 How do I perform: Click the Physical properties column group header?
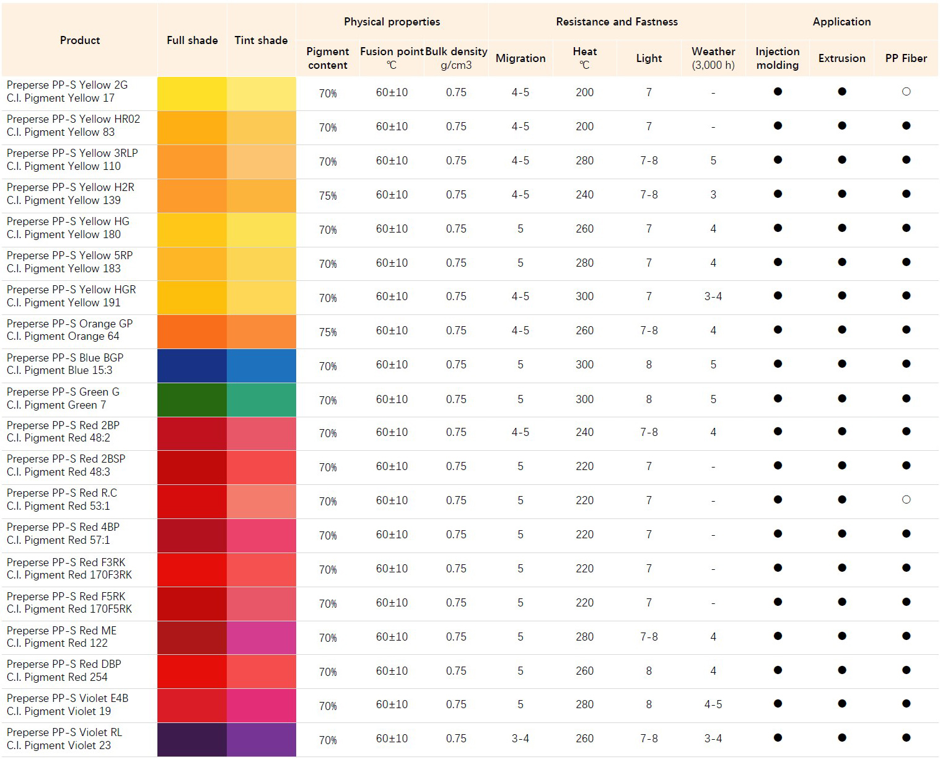(x=392, y=22)
